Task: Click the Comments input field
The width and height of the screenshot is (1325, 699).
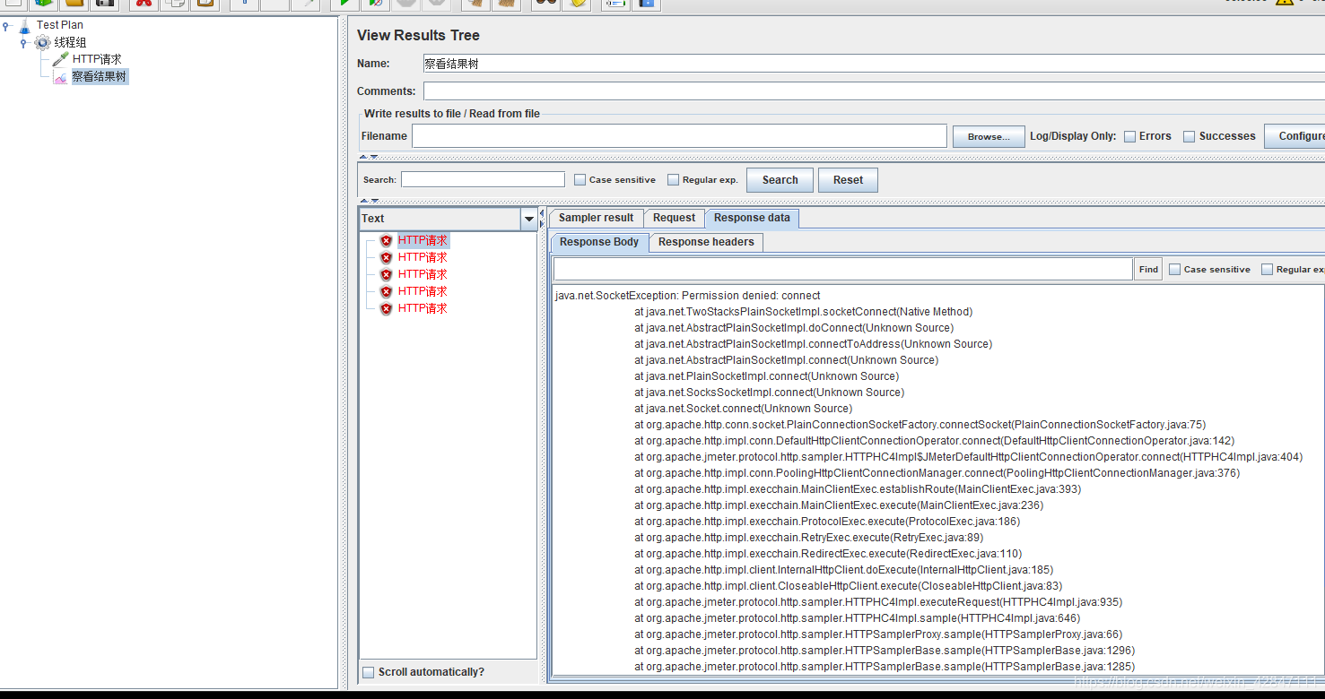Action: coord(874,91)
